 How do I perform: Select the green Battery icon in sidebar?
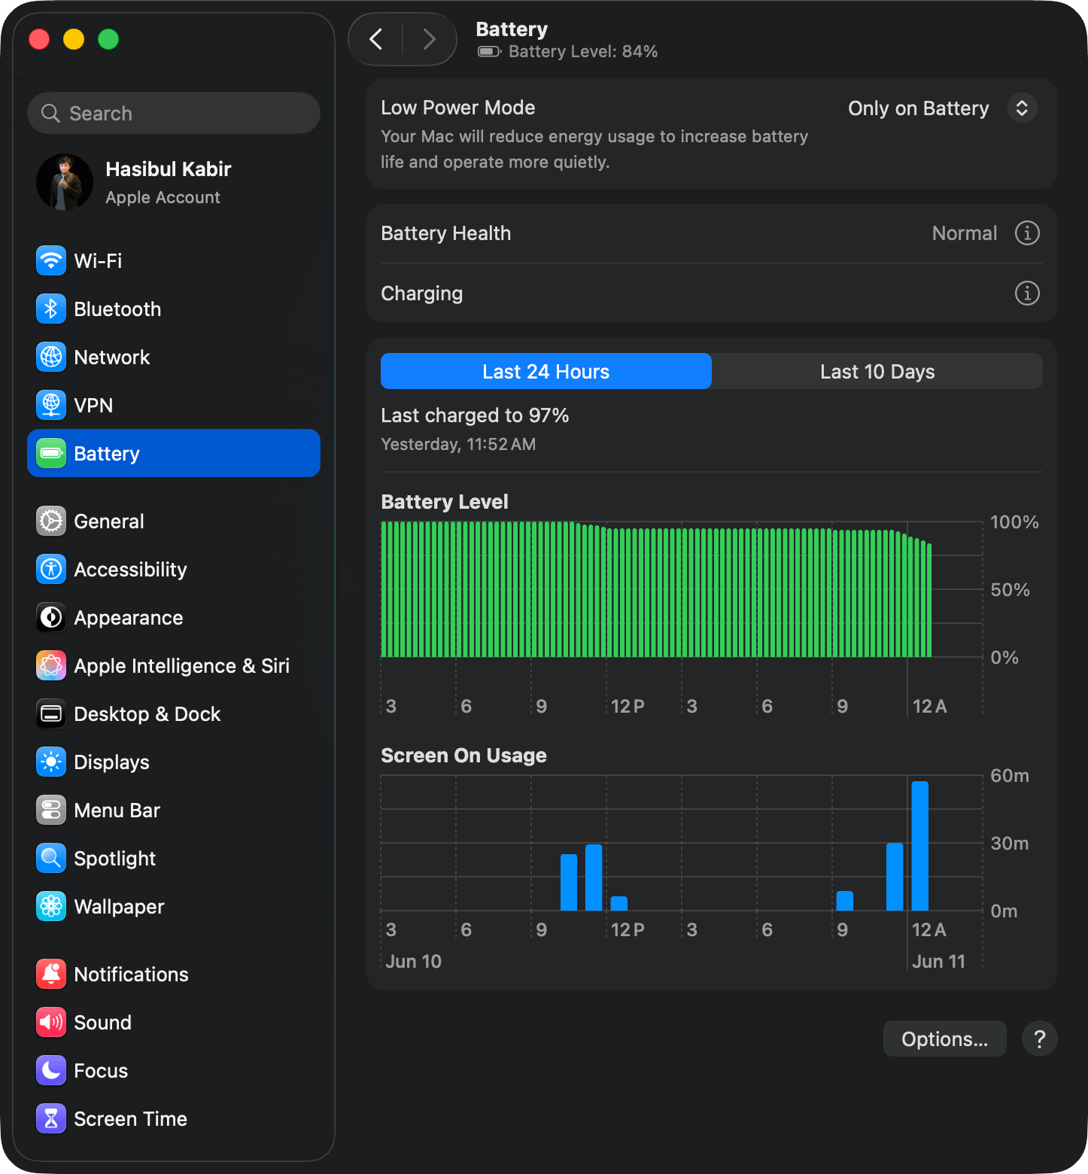[51, 454]
